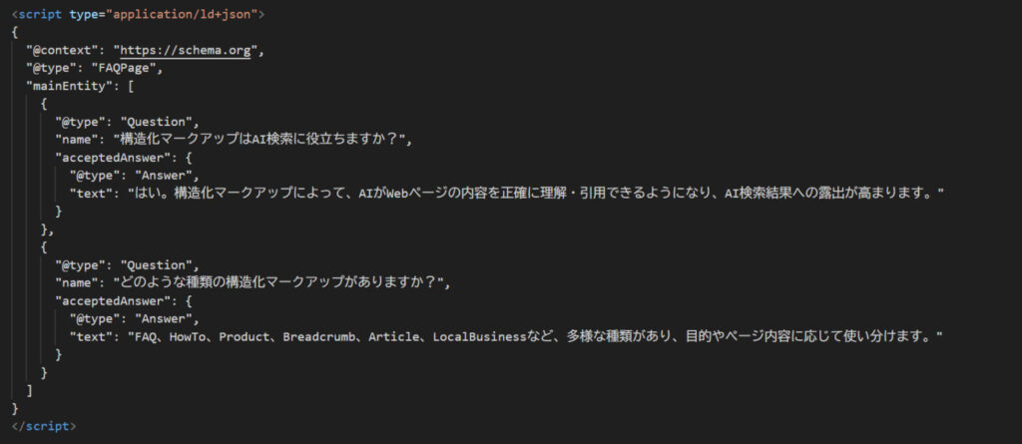
Task: Click the closing script tag
Action: [44, 426]
